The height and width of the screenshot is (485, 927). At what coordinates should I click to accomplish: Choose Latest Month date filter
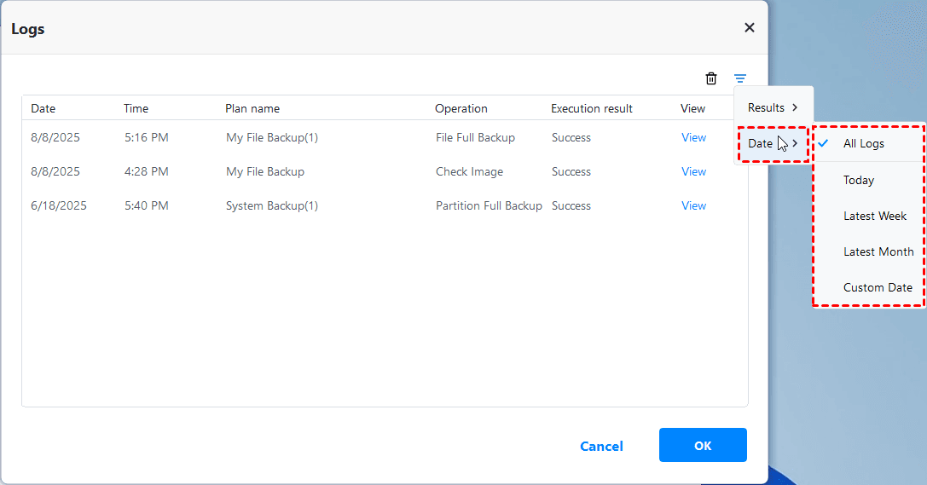point(878,251)
